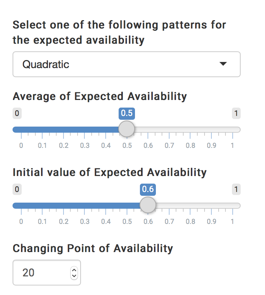Click the Initial value of Expected Availability slider handle
This screenshot has width=265, height=295.
(x=148, y=205)
